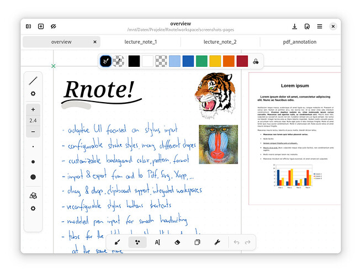
Task: Click the Rnote! title text
Action: pyautogui.click(x=99, y=89)
